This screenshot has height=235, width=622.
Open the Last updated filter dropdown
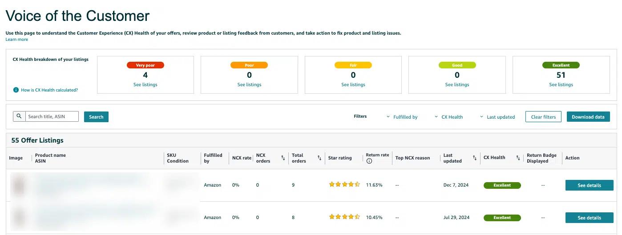(x=497, y=117)
